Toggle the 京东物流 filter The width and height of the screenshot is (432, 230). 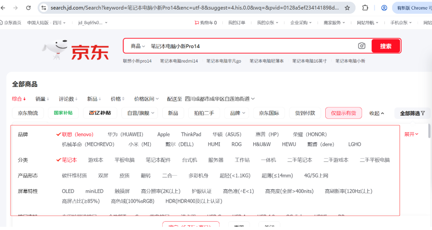(x=28, y=113)
